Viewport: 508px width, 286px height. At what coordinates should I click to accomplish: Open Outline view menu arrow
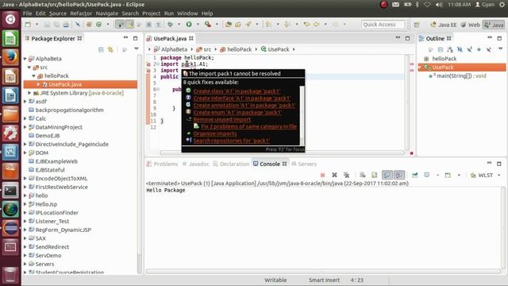point(501,49)
